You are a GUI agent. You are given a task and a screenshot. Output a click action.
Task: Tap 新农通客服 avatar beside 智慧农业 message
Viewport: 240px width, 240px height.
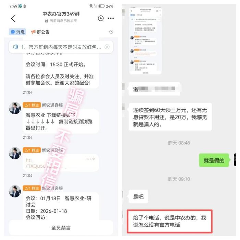point(15,108)
